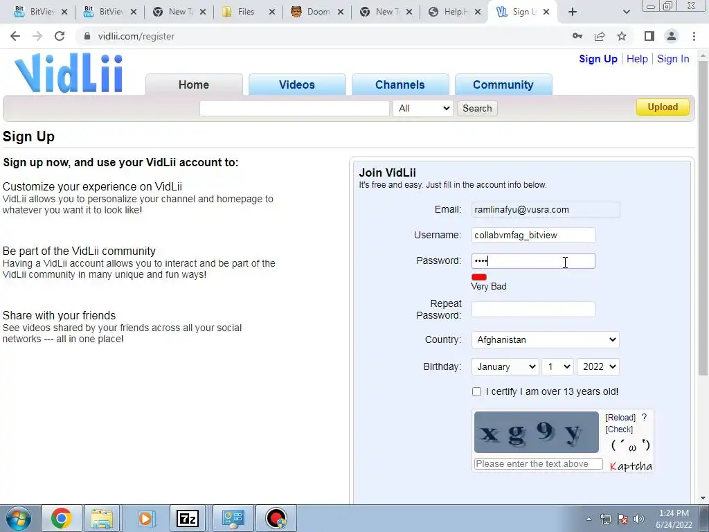Open the Chrome profile avatar
The width and height of the screenshot is (709, 532).
(672, 36)
